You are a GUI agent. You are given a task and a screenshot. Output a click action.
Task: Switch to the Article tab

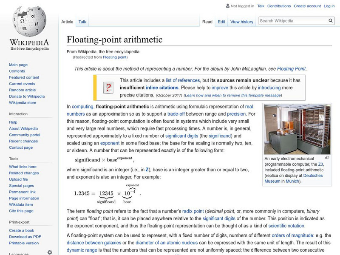click(x=67, y=22)
